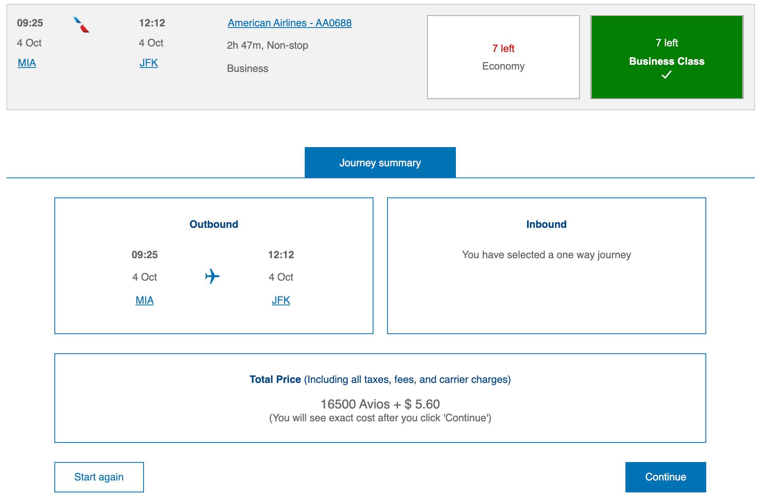Open flight details for American Airlines AA0688

coord(290,23)
